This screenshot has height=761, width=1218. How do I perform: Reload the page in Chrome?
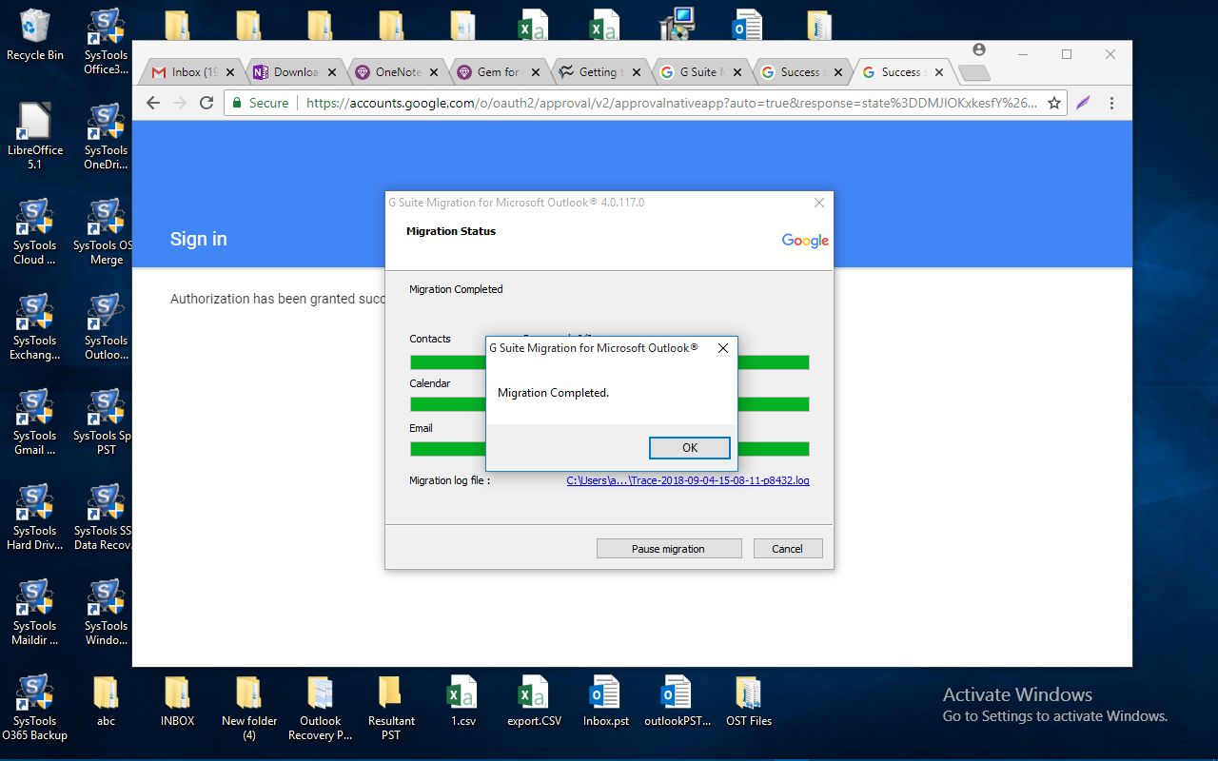tap(206, 103)
